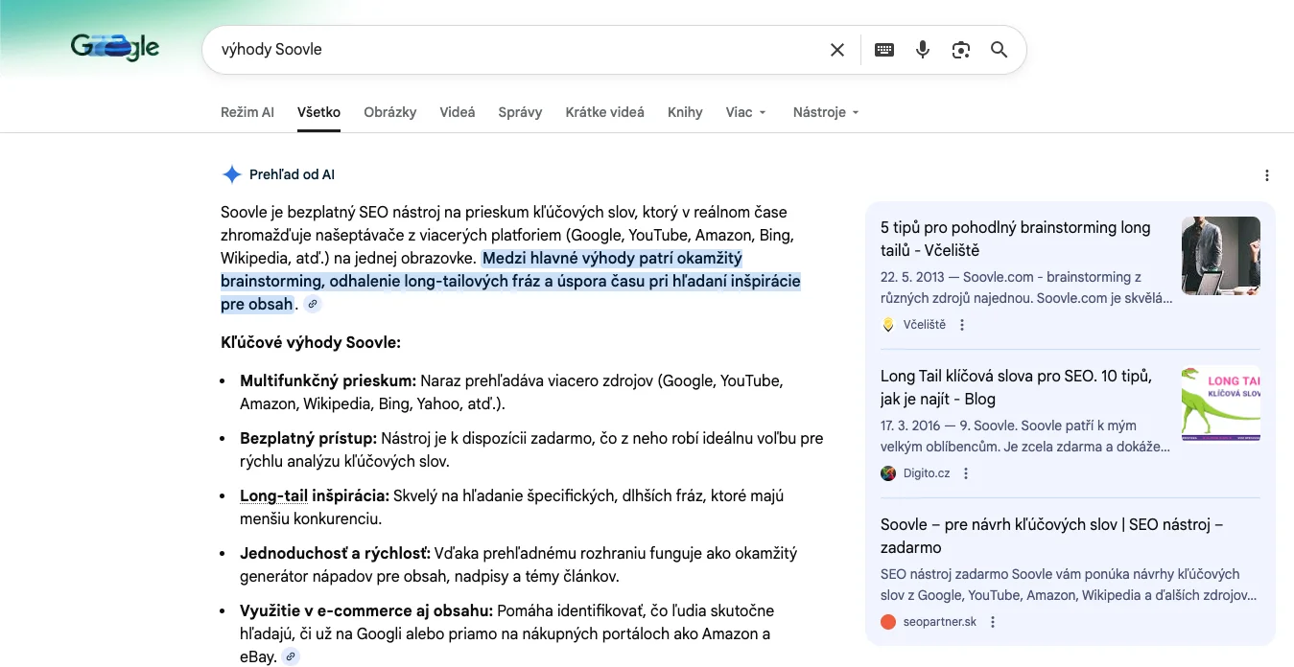
Task: Switch to the Obrázky tab
Action: pos(390,112)
